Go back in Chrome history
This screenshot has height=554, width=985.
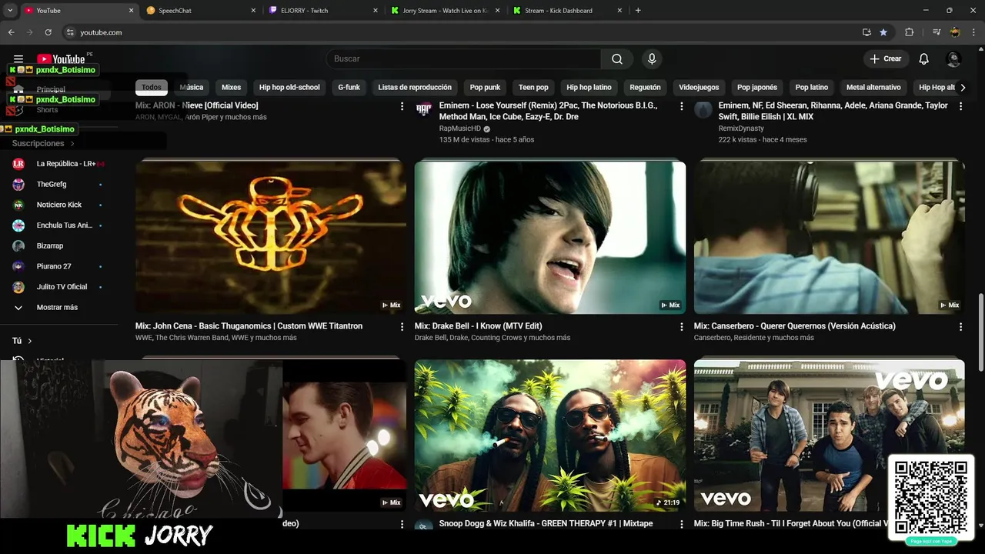(x=11, y=32)
